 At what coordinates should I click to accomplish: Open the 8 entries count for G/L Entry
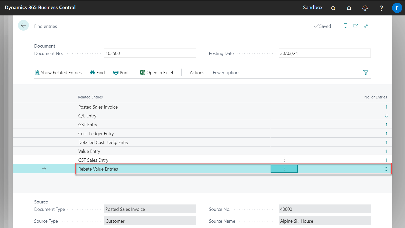tap(386, 116)
